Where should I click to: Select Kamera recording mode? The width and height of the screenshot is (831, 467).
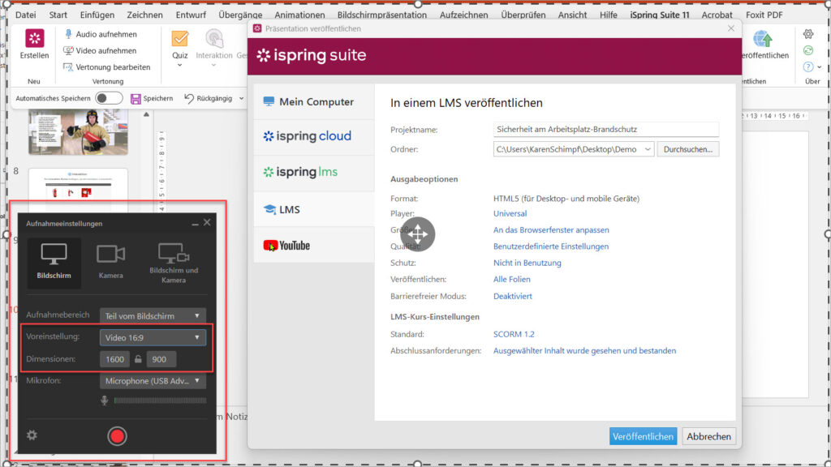110,262
